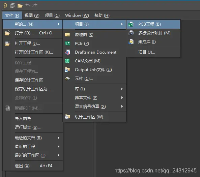Select PCB工程 (B) menu entry
The image size is (200, 177).
click(153, 24)
